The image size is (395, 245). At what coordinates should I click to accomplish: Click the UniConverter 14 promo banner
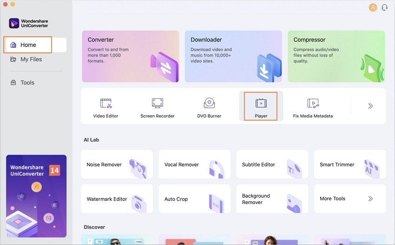[36, 196]
